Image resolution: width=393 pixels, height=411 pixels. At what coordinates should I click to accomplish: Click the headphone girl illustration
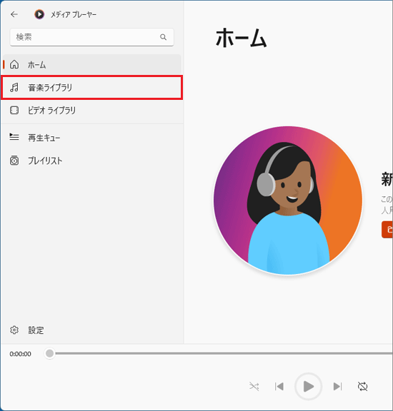click(288, 201)
